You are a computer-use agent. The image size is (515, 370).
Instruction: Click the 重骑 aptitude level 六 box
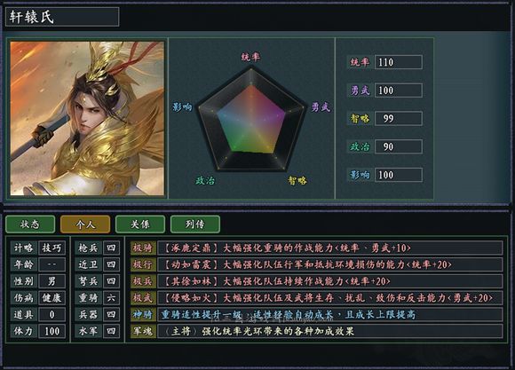[x=111, y=298]
